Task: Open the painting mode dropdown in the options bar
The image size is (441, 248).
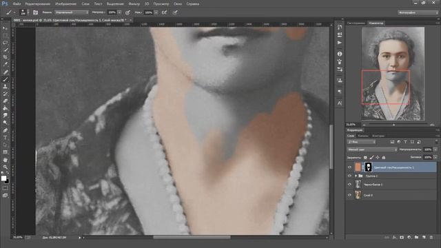Action: pyautogui.click(x=72, y=12)
